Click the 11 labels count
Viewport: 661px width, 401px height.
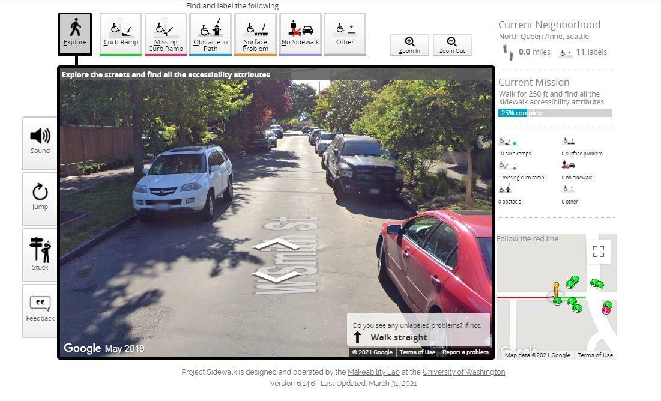[x=591, y=52]
